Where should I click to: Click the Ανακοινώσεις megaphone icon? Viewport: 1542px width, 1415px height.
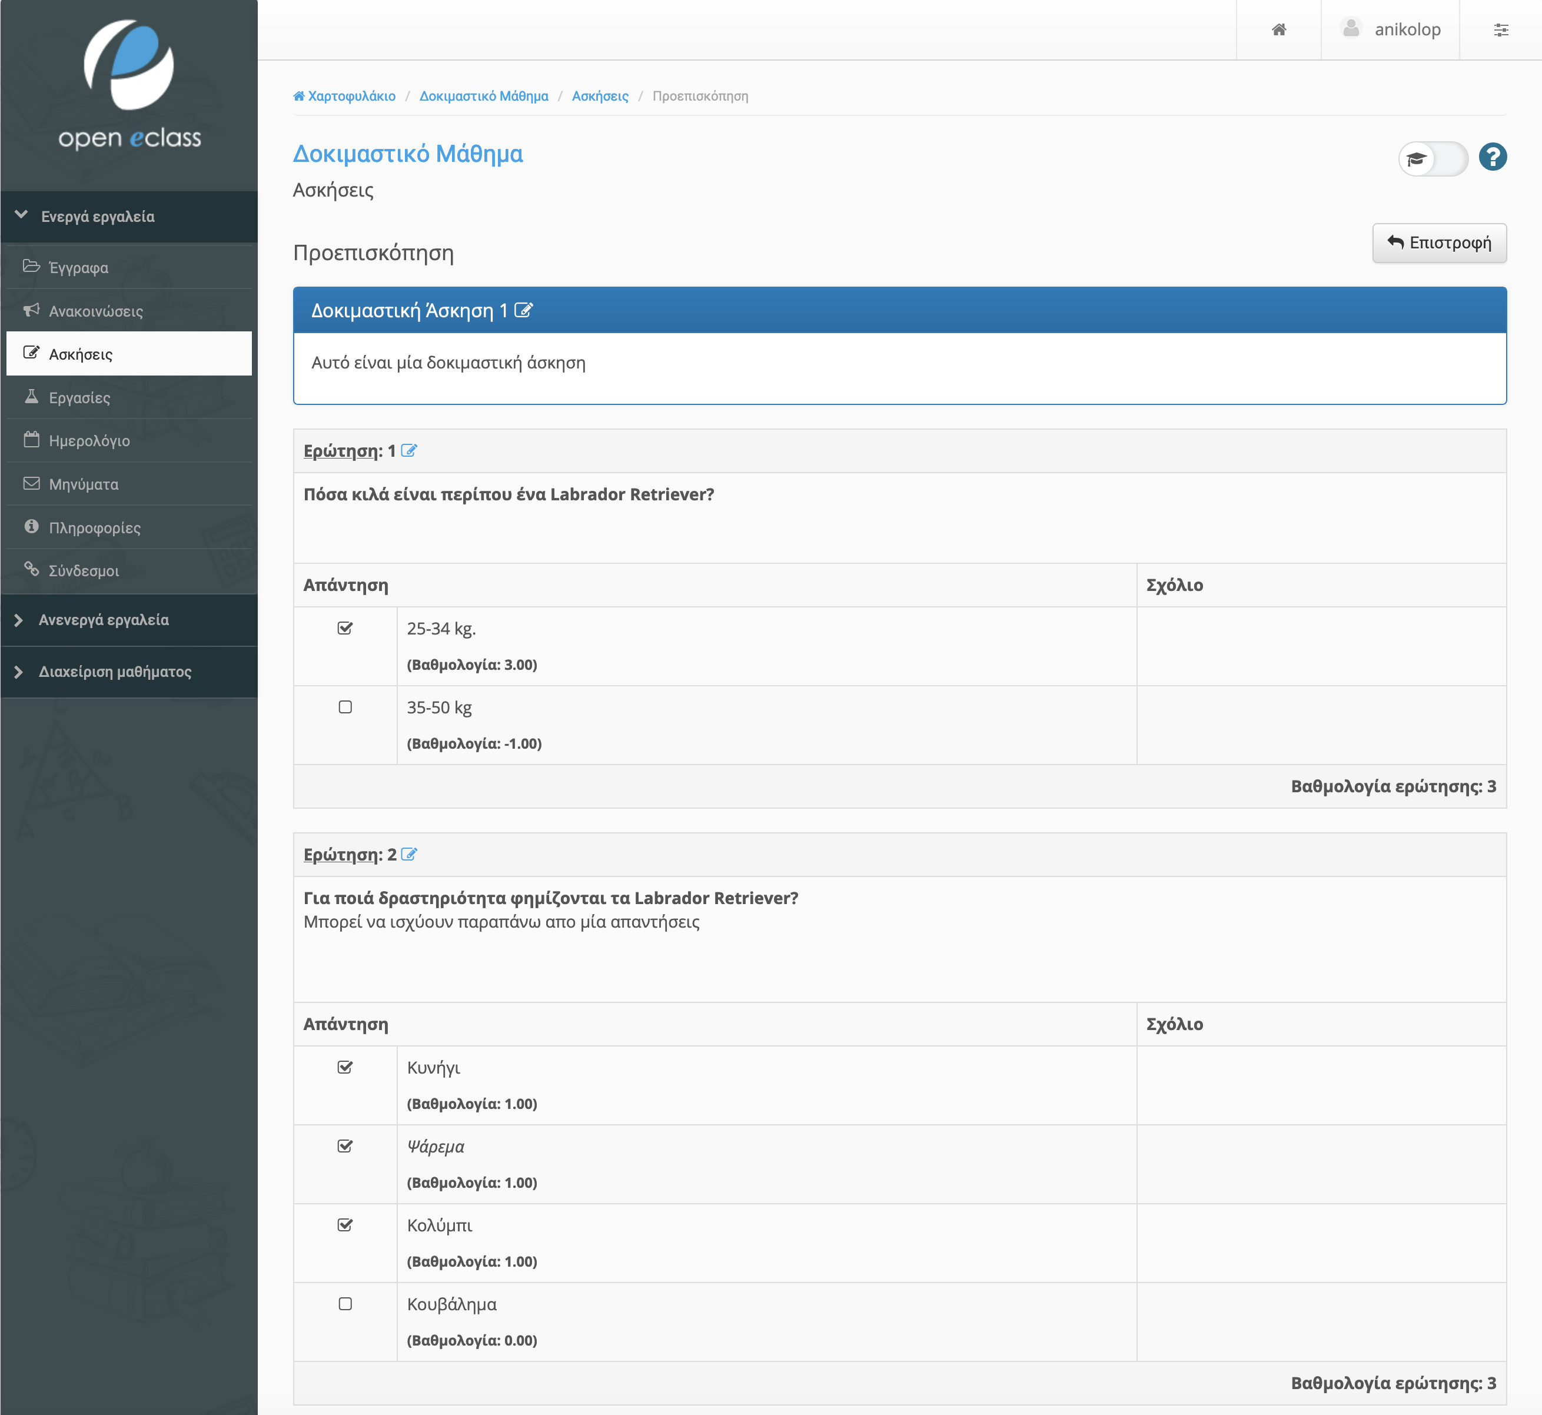(31, 310)
